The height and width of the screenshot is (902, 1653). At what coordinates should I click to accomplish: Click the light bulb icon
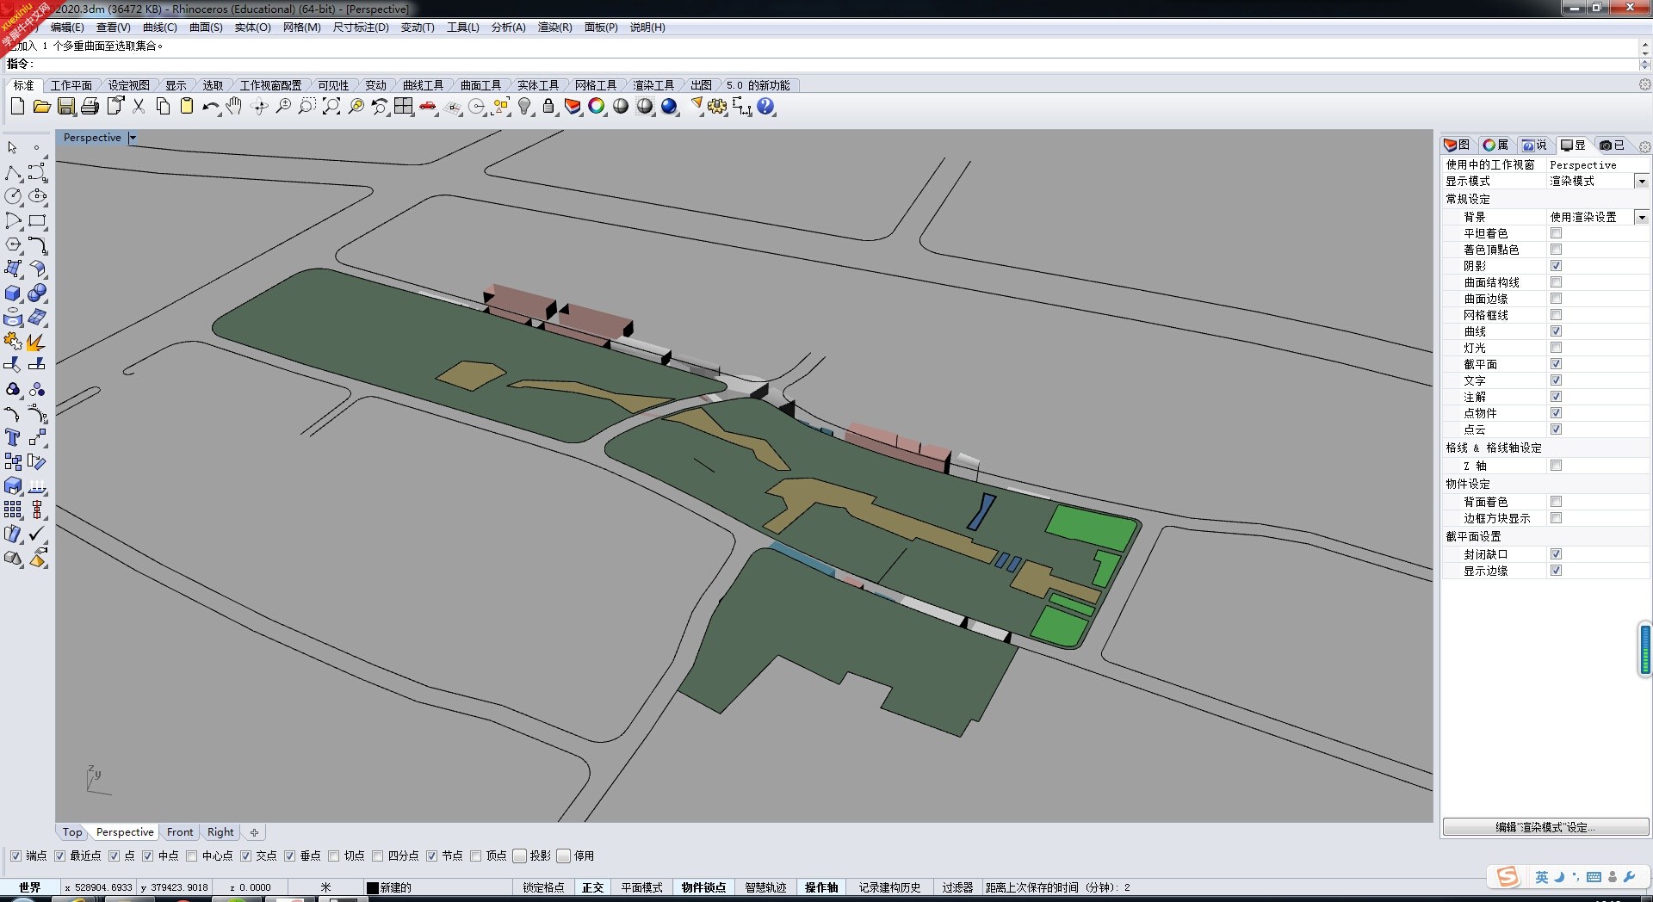click(x=524, y=106)
